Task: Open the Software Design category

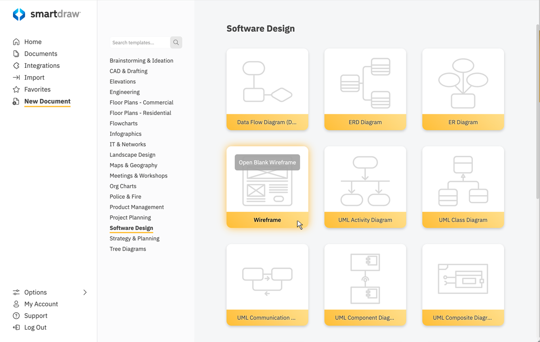Action: pyautogui.click(x=131, y=228)
